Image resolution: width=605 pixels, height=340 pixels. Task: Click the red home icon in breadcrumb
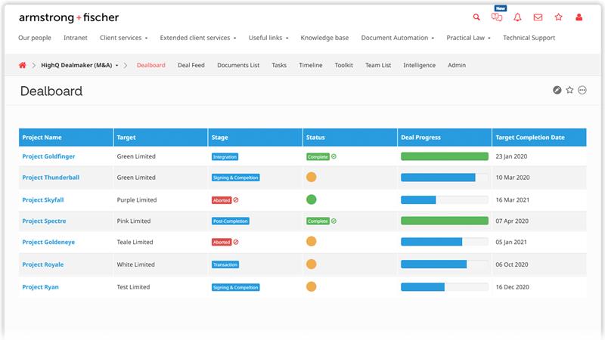[x=23, y=65]
